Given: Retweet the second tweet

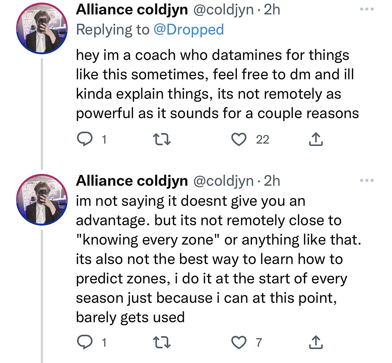Looking at the screenshot, I should [x=162, y=342].
